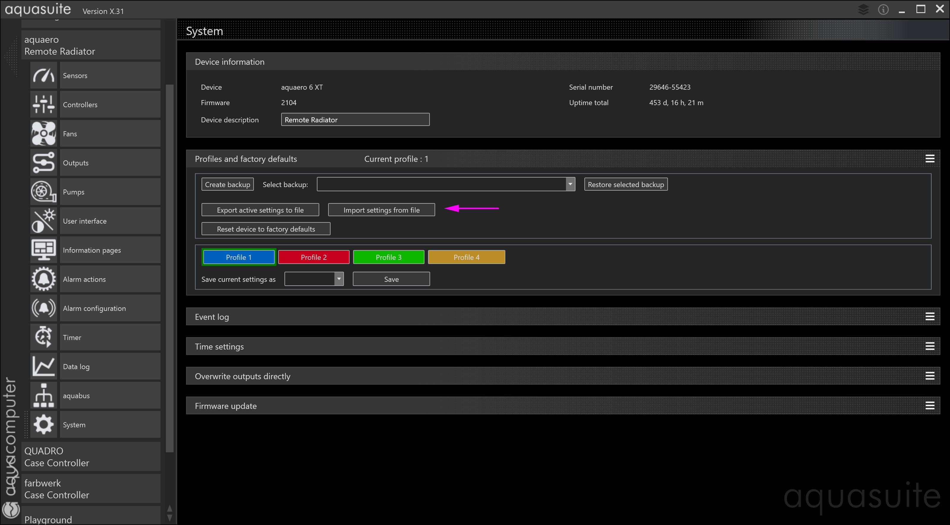Click the Controllers sliders icon
Viewport: 950px width, 525px height.
43,105
